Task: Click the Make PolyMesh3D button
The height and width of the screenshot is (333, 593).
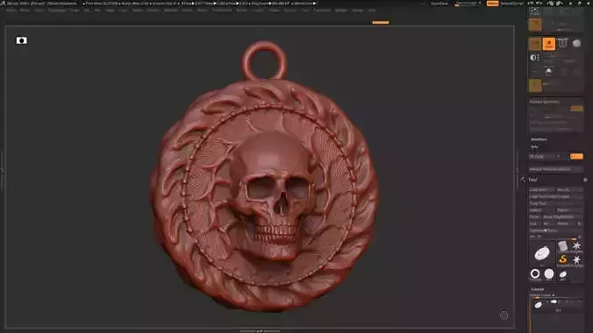Action: pos(562,217)
